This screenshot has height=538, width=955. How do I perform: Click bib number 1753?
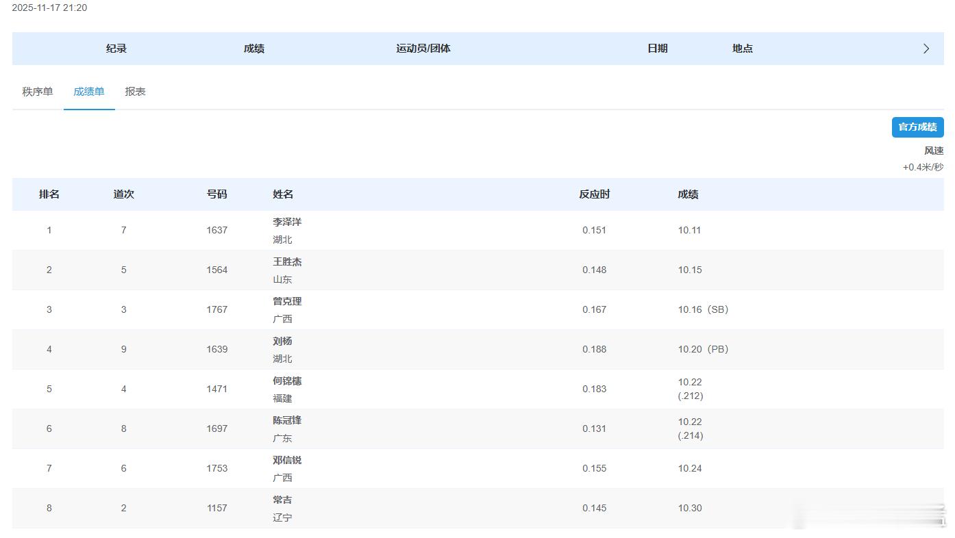pyautogui.click(x=217, y=468)
